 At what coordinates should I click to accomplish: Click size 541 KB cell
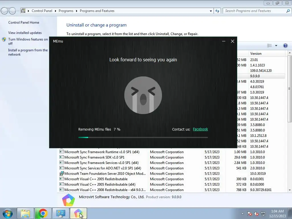click(x=241, y=168)
